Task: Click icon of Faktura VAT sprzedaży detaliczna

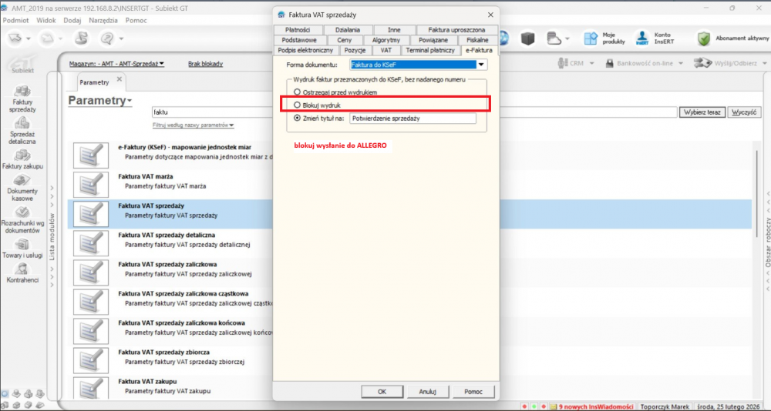Action: click(90, 243)
